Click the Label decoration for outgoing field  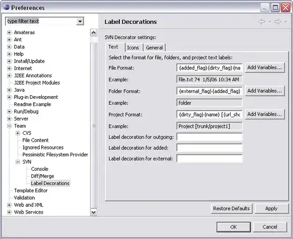[x=209, y=137]
